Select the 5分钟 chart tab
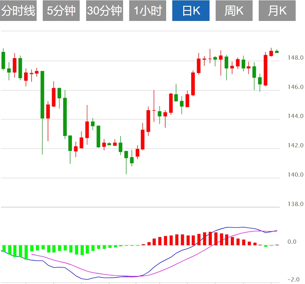Screen dimensions: 305x284 pyautogui.click(x=61, y=11)
